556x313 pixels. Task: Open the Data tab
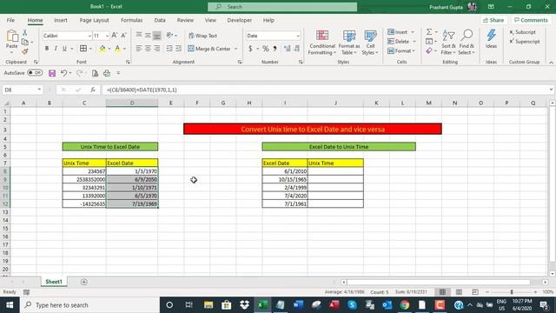(x=160, y=20)
